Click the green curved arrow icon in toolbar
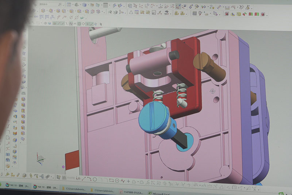This screenshot has height=195, width=292. (x=82, y=18)
